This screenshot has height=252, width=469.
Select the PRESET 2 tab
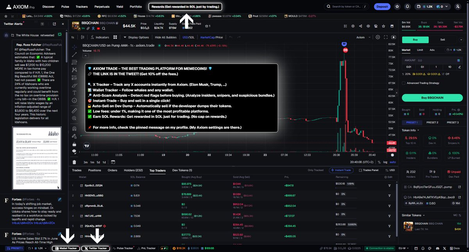point(432,122)
